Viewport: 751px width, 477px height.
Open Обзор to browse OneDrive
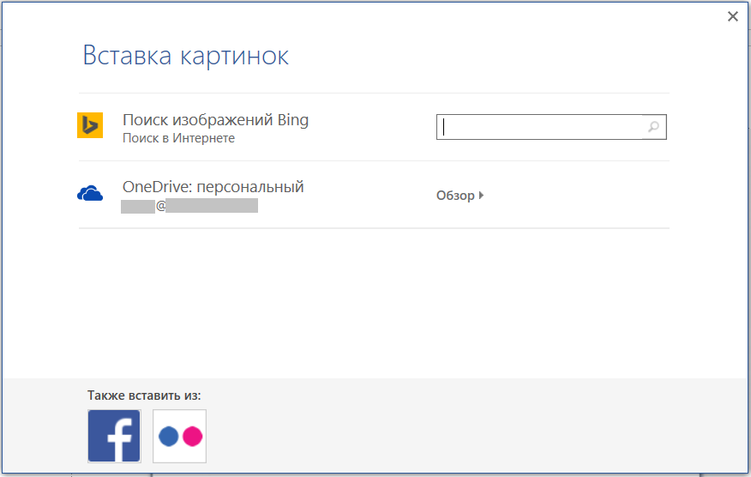(x=455, y=196)
